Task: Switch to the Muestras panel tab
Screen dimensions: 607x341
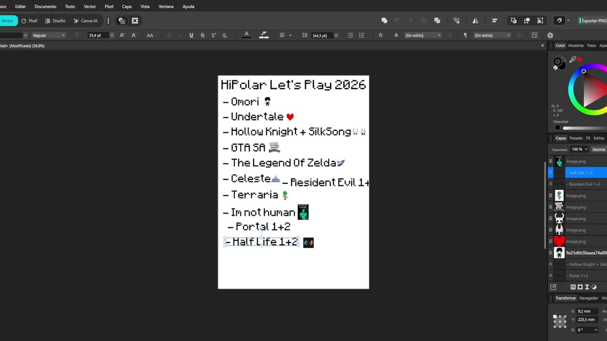Action: (x=576, y=45)
